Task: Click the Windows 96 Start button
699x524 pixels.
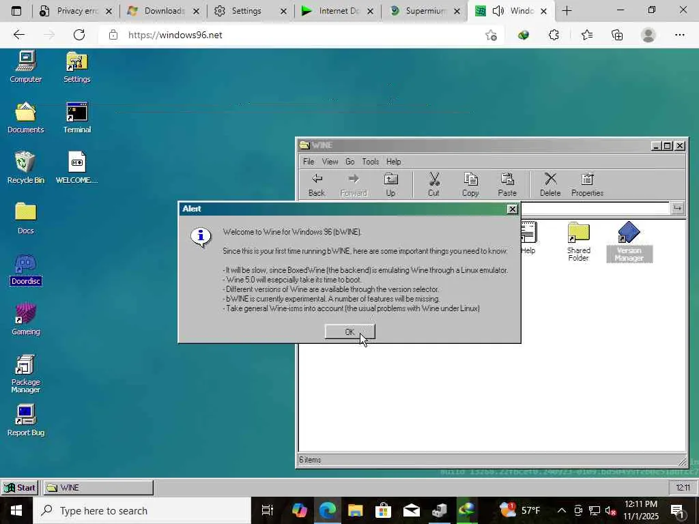Action: tap(20, 488)
